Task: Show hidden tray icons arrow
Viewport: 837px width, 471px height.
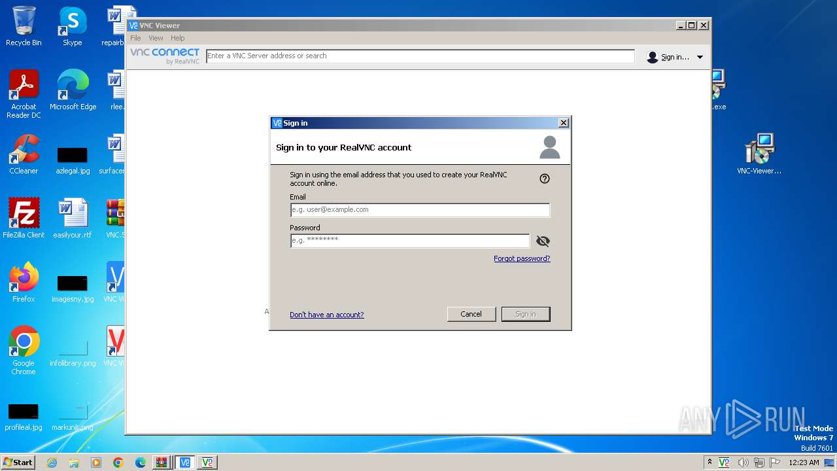Action: point(709,462)
